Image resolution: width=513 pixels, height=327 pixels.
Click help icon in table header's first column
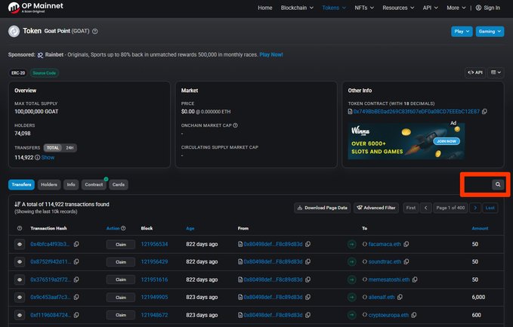tap(20, 228)
